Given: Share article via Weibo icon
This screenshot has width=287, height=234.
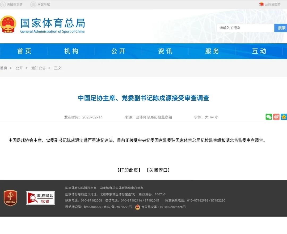Looking at the screenshot, I should (x=276, y=117).
